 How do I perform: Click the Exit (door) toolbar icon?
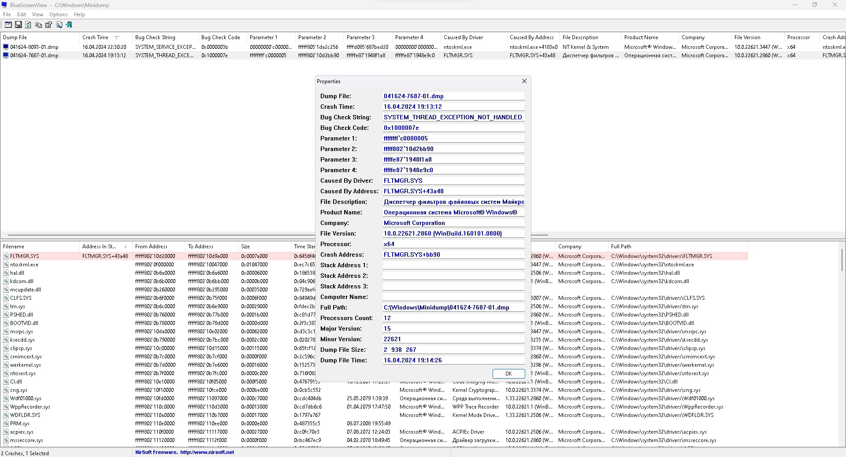point(69,25)
